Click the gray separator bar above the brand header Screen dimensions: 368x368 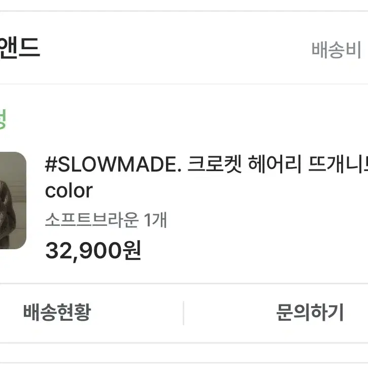(x=184, y=11)
